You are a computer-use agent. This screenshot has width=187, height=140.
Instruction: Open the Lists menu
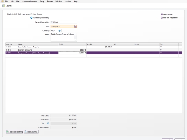[18, 1]
